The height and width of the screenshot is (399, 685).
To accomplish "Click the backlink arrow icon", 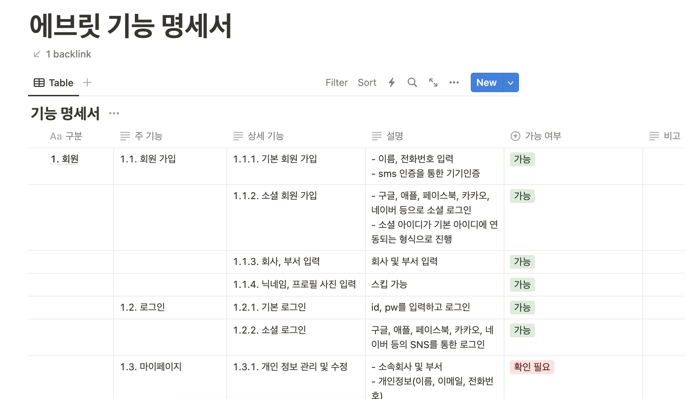I will click(x=37, y=54).
